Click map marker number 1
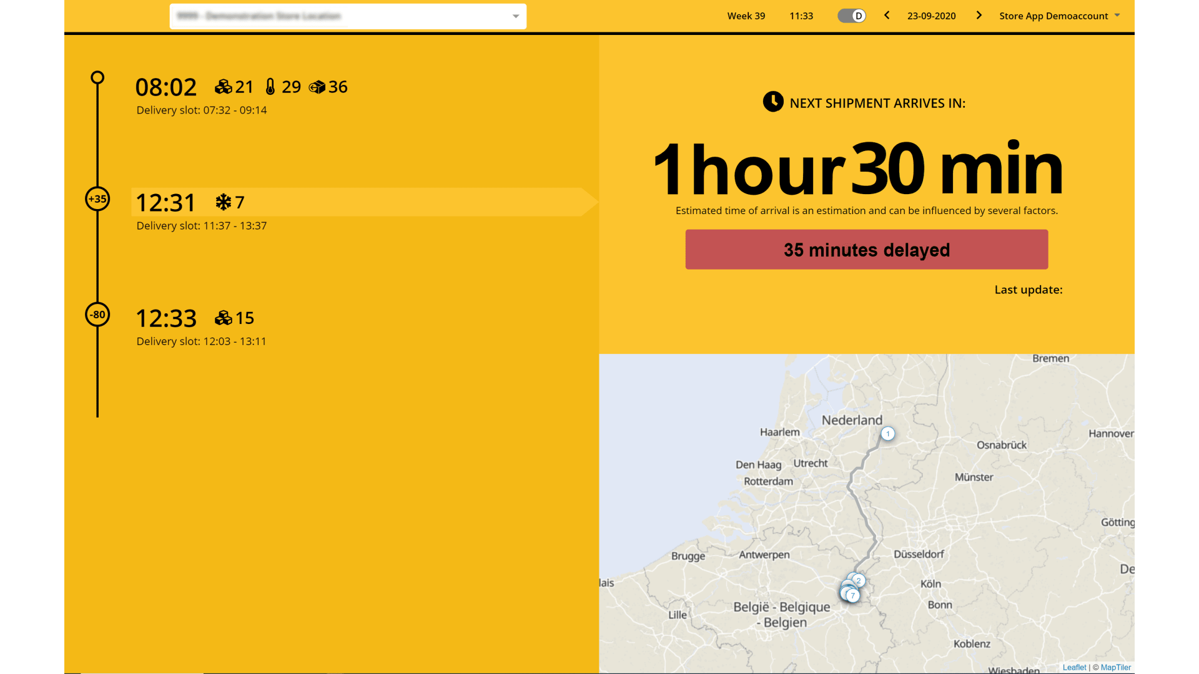This screenshot has width=1199, height=674. 887,434
